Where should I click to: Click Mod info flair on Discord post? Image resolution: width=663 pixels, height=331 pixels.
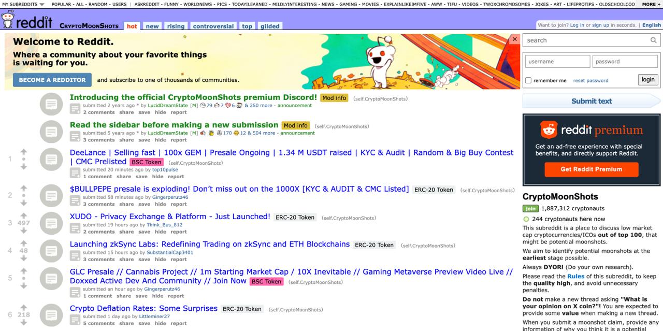[334, 98]
